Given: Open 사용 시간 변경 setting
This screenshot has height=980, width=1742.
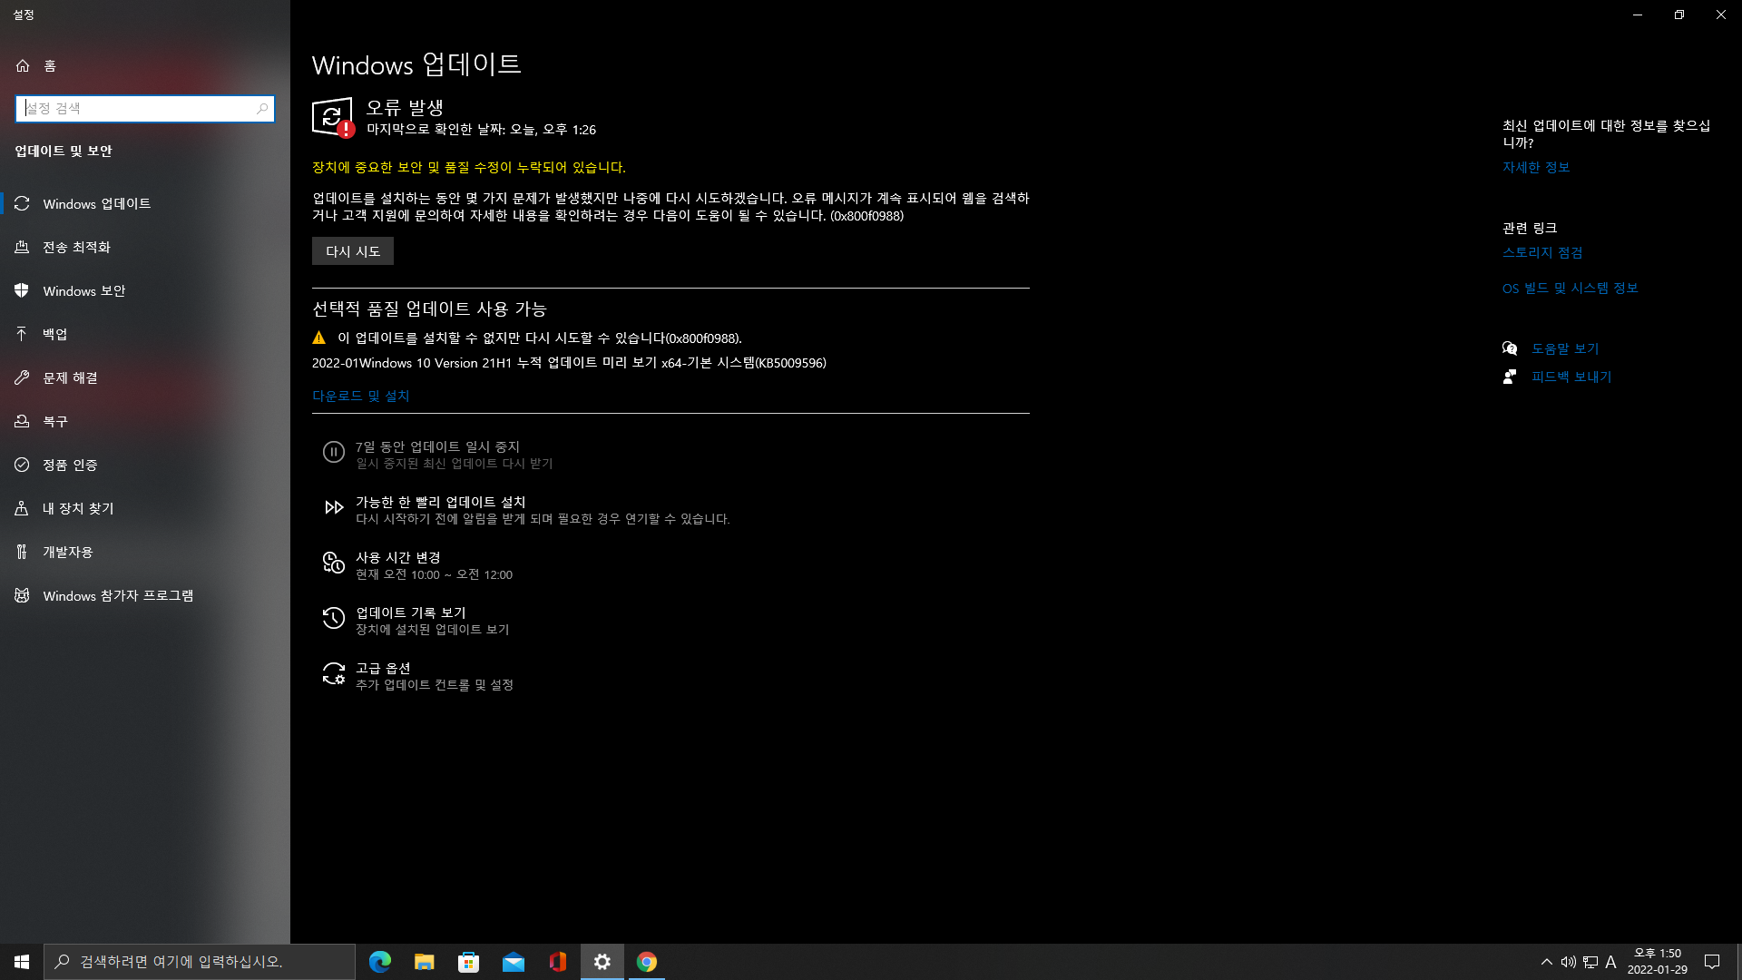Looking at the screenshot, I should 417,565.
